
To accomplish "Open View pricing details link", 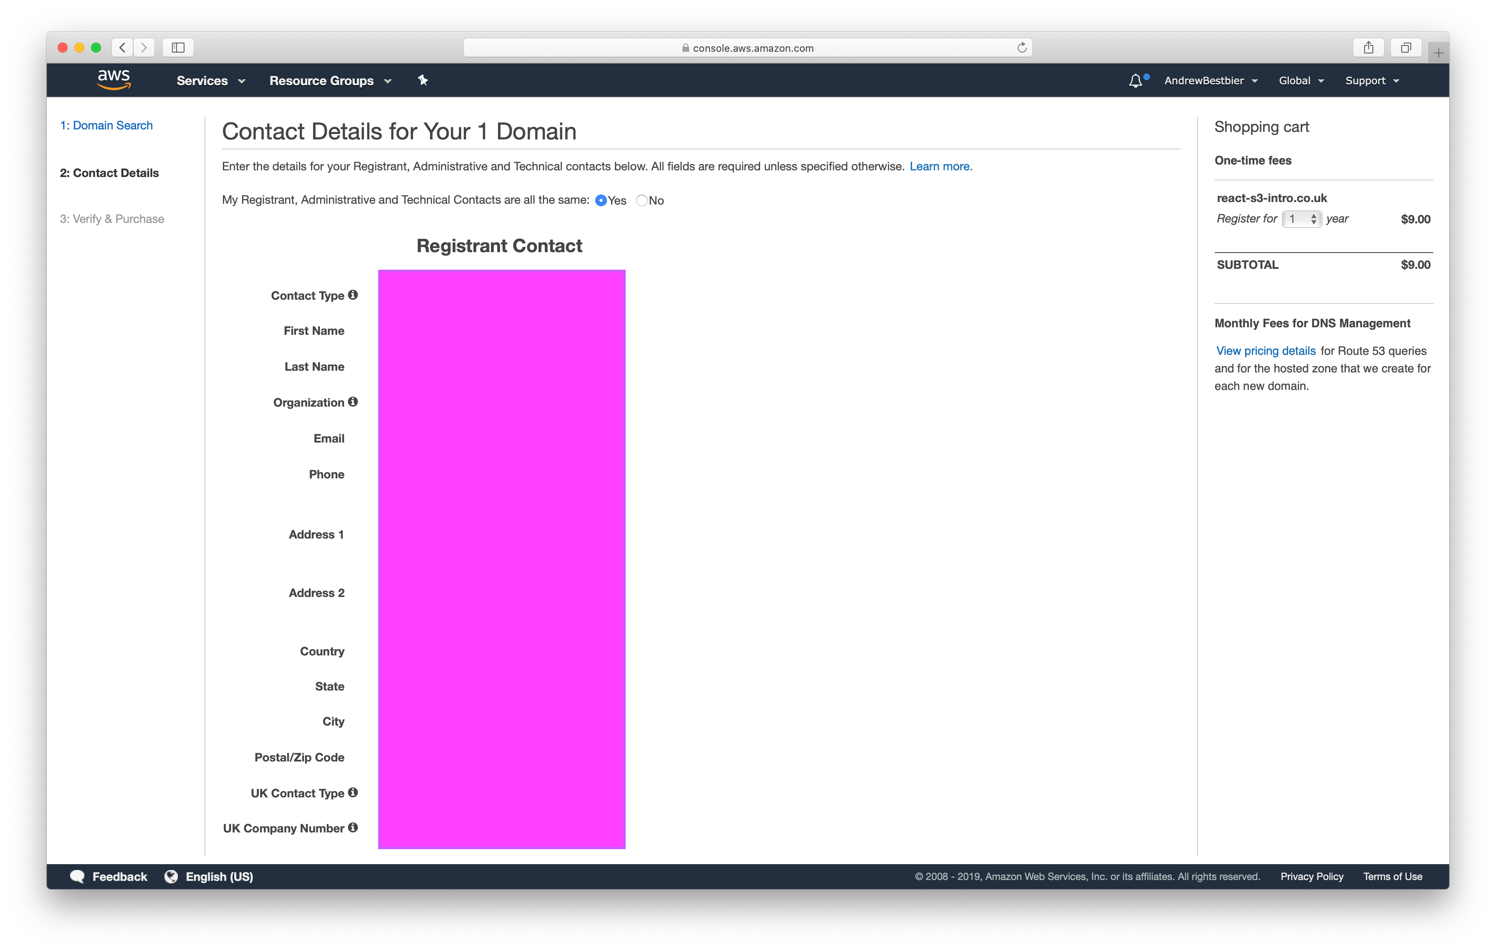I will 1266,351.
